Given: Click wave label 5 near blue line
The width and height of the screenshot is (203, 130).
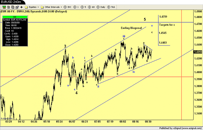Looking at the screenshot, I should pyautogui.click(x=145, y=19).
